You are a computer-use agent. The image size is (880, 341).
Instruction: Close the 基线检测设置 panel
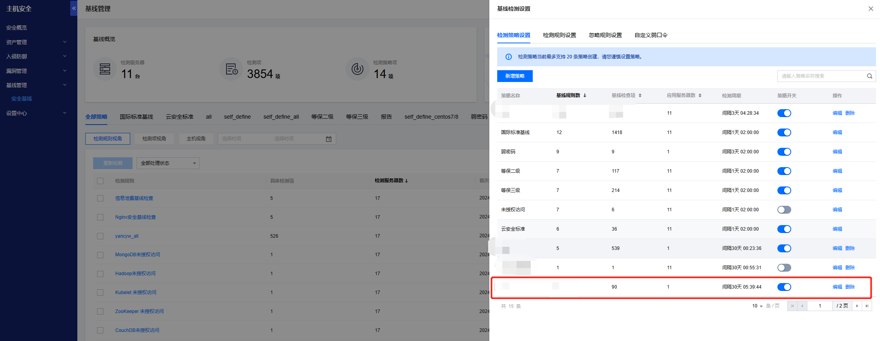click(871, 9)
